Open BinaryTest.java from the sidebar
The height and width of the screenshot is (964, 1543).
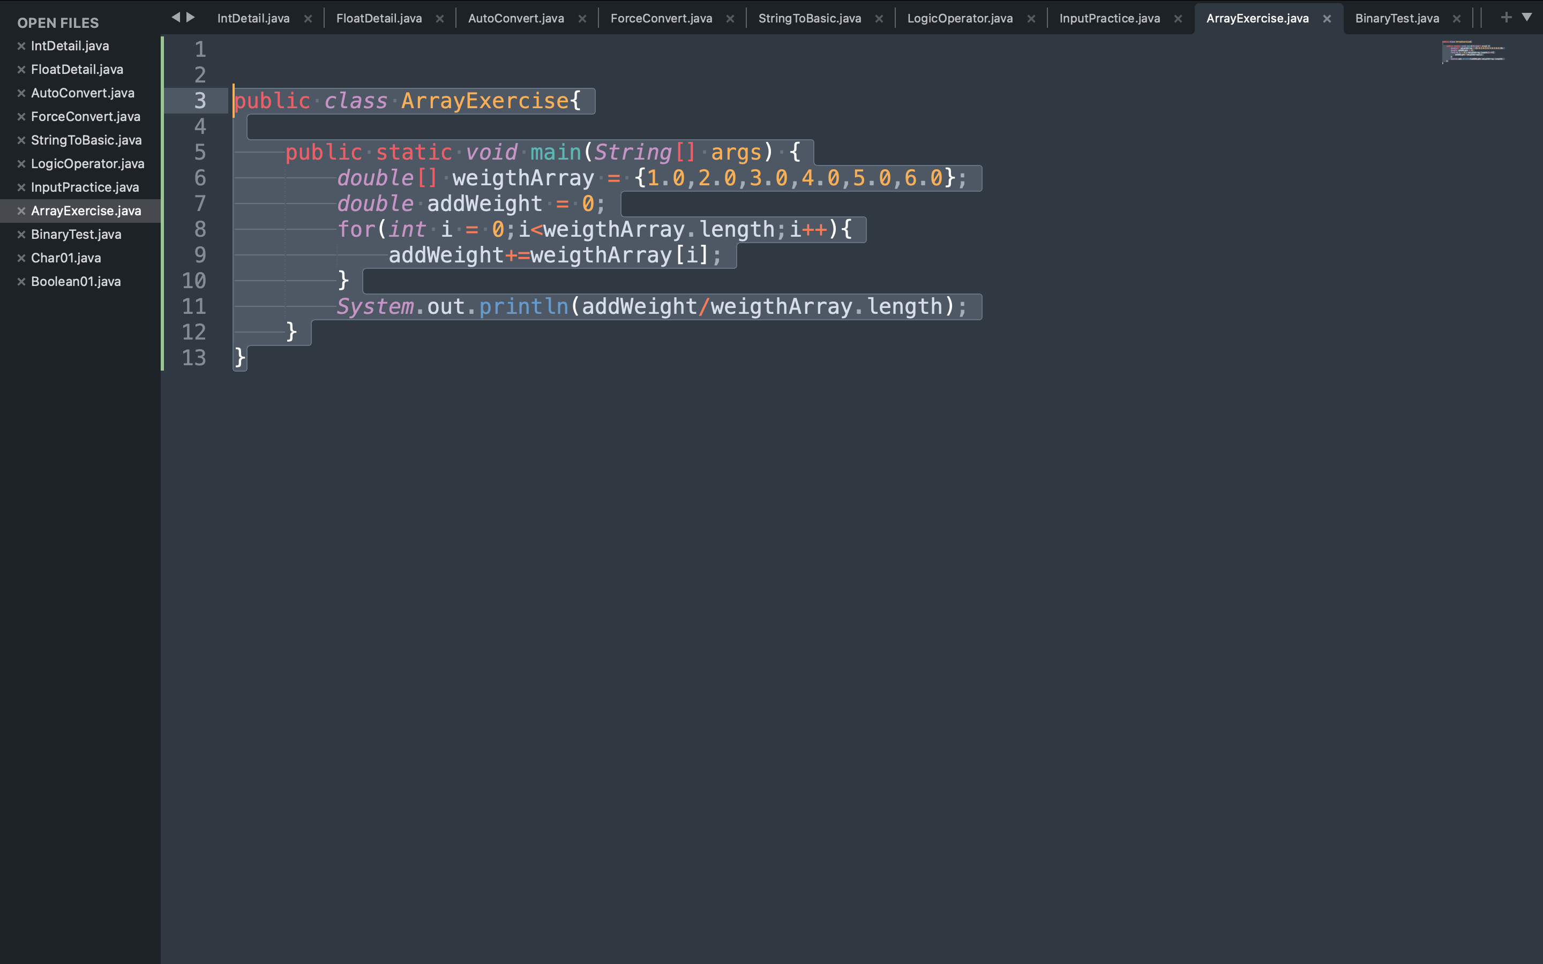coord(76,234)
